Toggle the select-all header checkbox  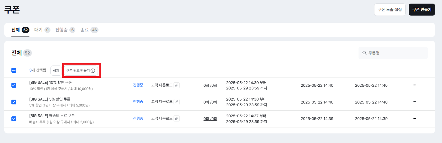tap(14, 70)
